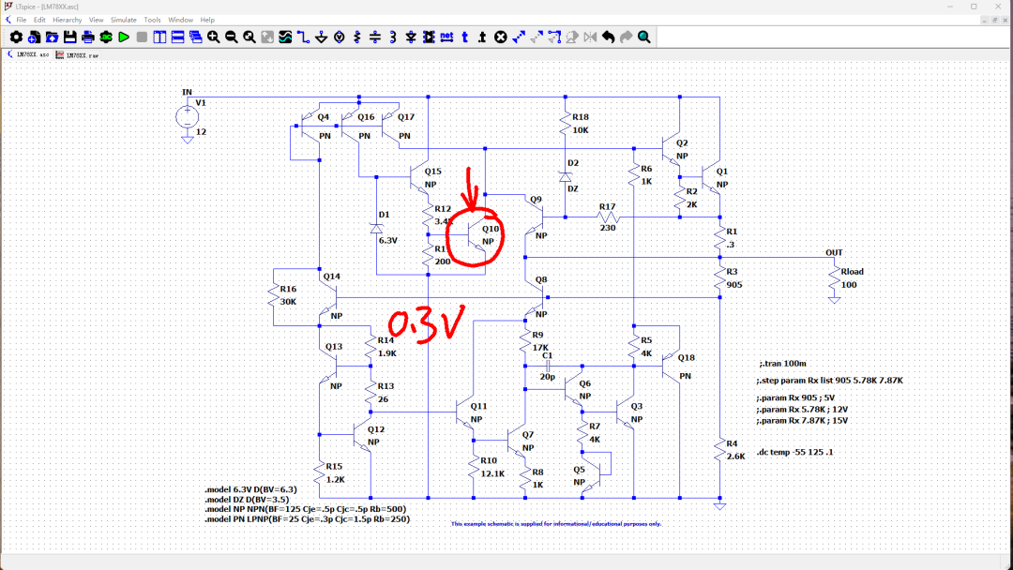Select the Capacitor component tool

[x=374, y=37]
